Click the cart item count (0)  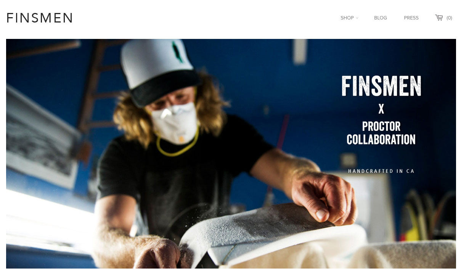pos(449,18)
